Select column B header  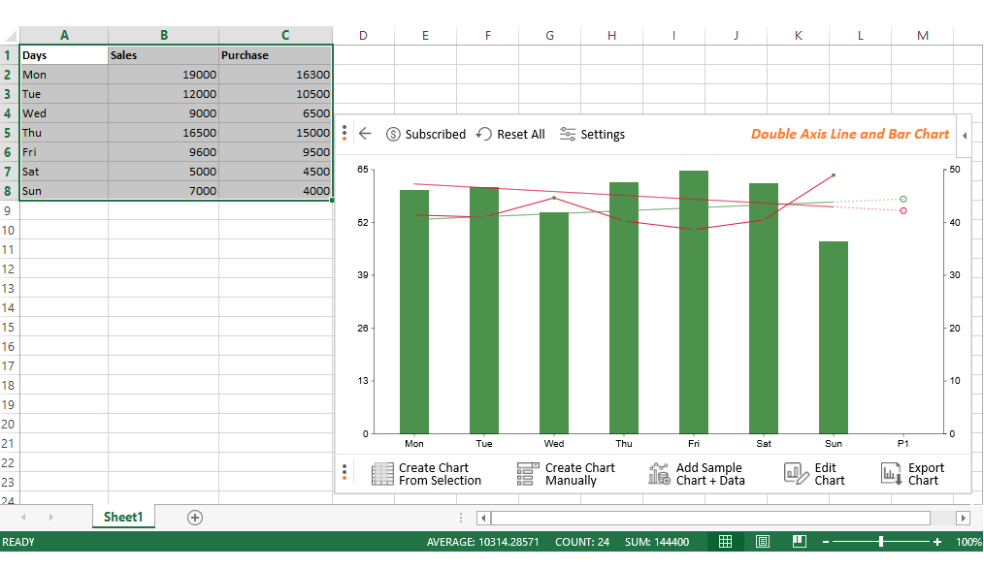coord(164,35)
